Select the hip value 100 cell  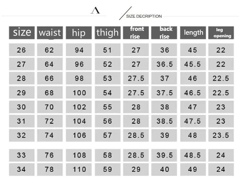(x=79, y=93)
